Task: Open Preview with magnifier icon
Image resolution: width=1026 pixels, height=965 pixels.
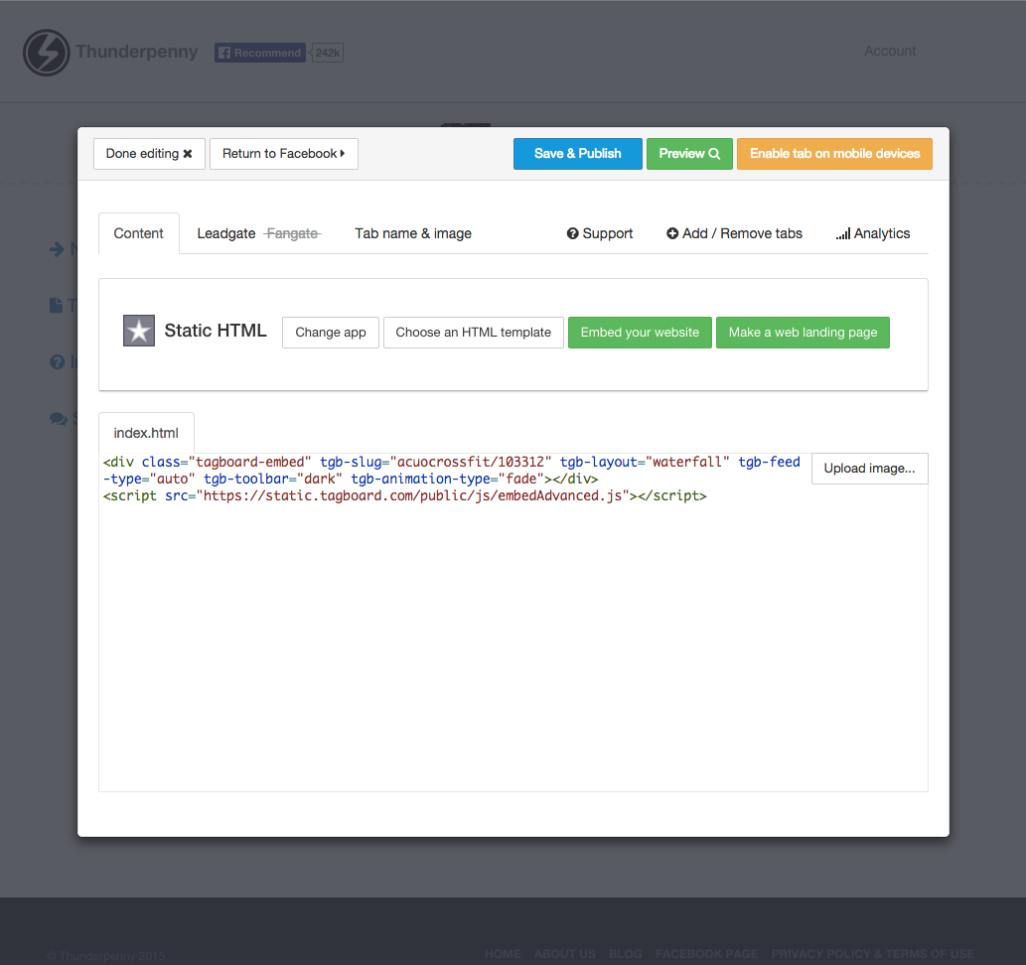Action: (689, 154)
